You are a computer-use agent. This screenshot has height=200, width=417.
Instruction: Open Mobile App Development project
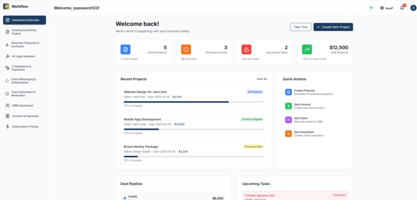click(x=193, y=126)
